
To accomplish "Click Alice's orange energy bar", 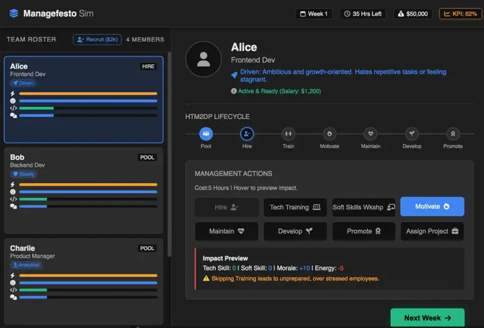I will 88,94.
